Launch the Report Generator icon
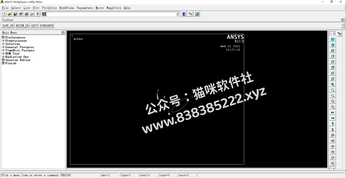 (32, 14)
